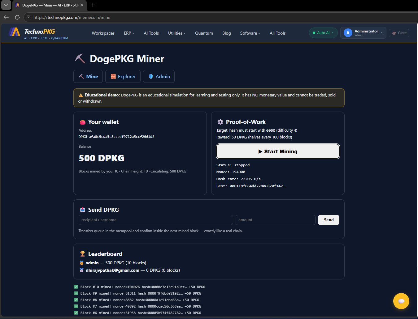Open Workspaces in the navigation bar
The width and height of the screenshot is (418, 319).
103,33
